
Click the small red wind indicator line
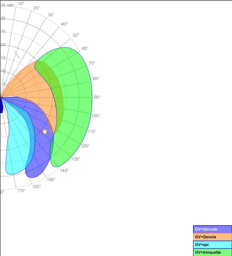17,54
